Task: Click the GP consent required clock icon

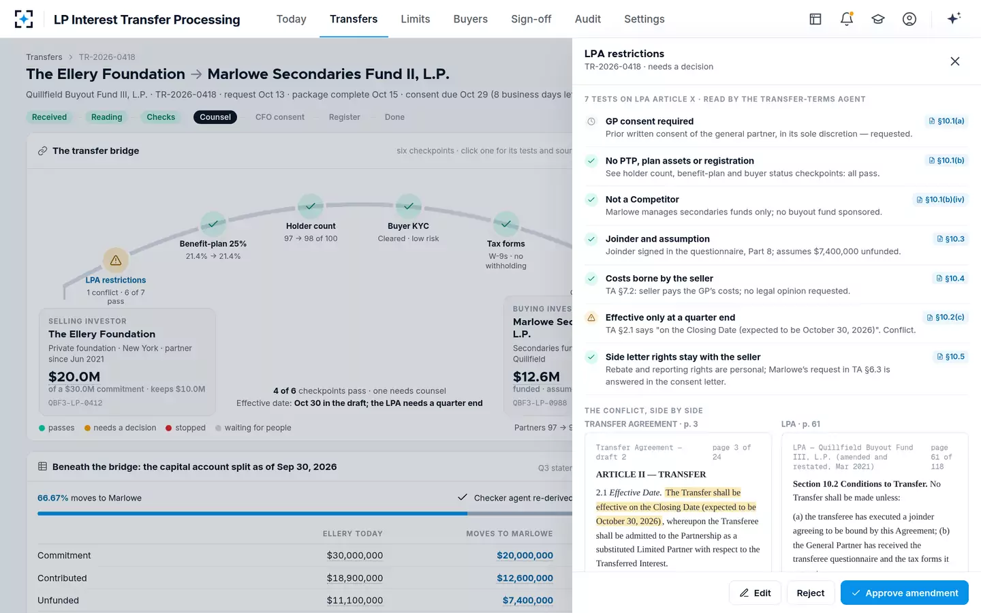Action: pyautogui.click(x=591, y=121)
